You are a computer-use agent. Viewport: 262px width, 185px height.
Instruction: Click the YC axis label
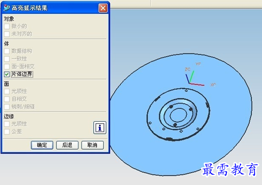198,64
